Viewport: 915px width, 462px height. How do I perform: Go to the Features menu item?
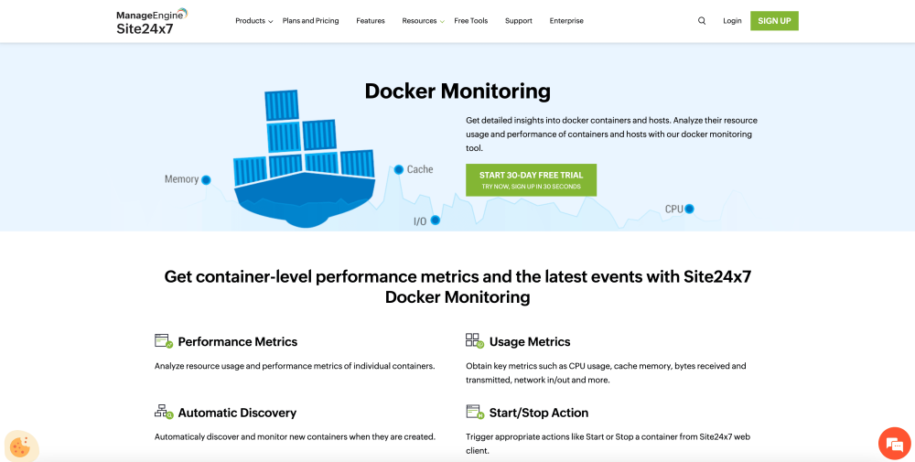(x=371, y=21)
